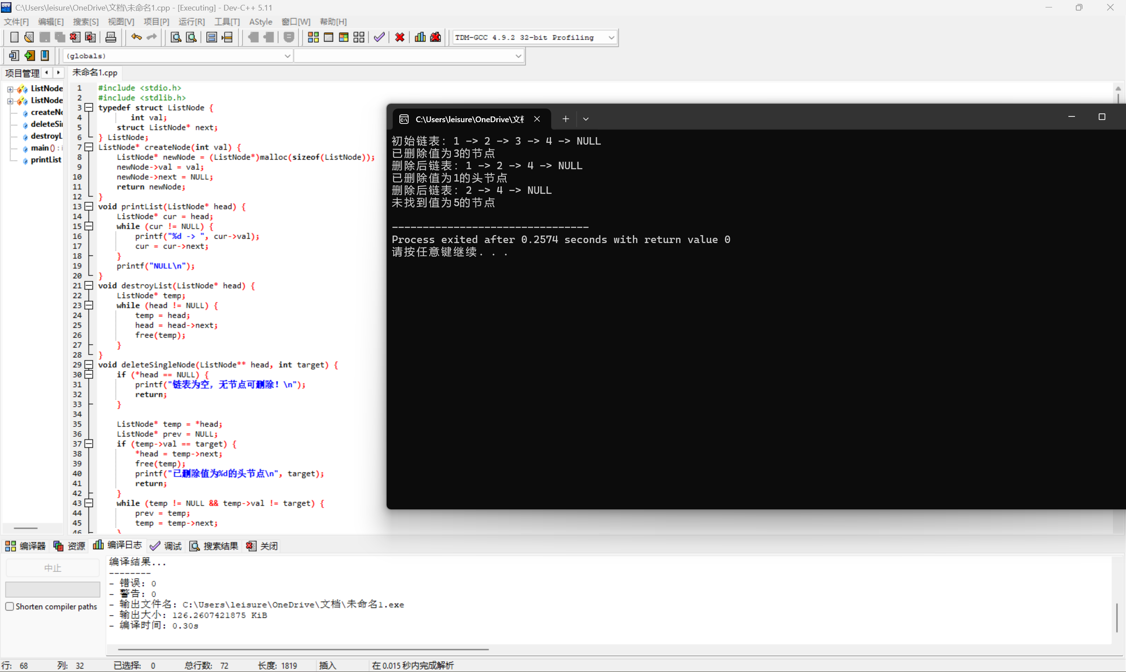This screenshot has height=672, width=1126.
Task: Click the Rebuild All icon
Action: (359, 37)
